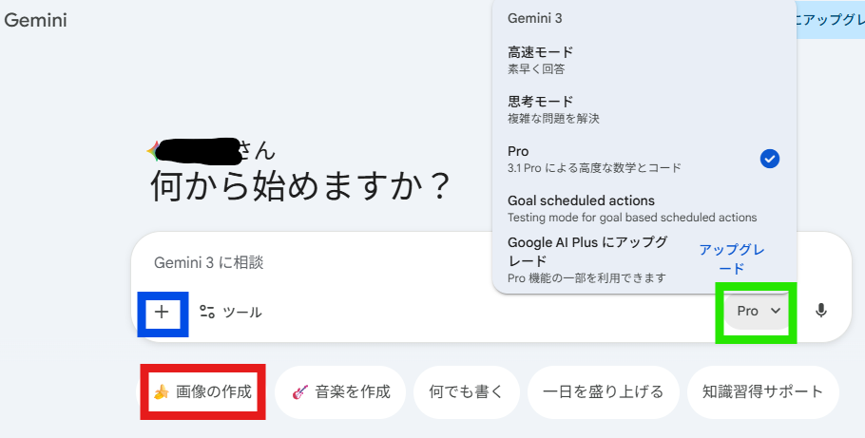Click the guitar icon on 音楽を作成 chip

[300, 391]
